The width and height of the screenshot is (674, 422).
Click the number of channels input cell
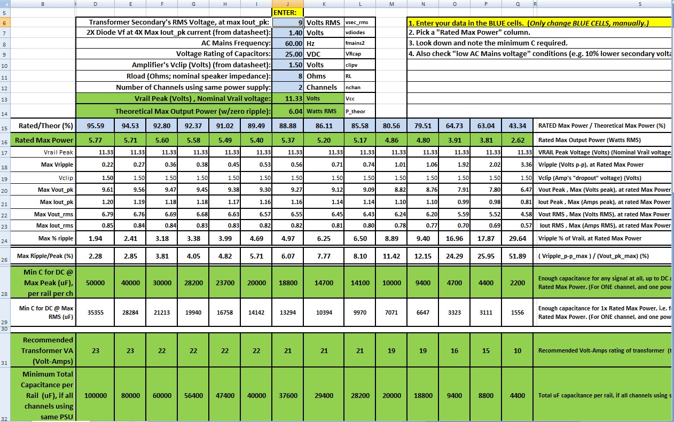[x=288, y=87]
